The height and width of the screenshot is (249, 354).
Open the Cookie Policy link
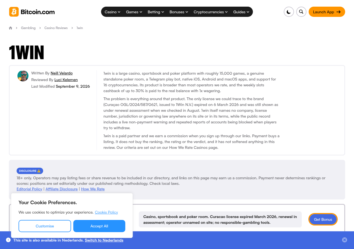(x=106, y=212)
